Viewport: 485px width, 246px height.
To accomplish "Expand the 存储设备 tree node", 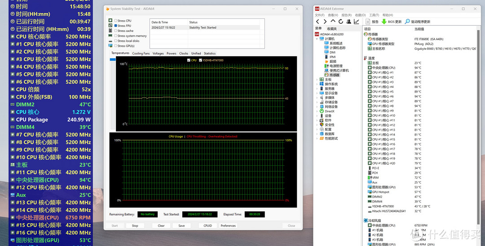I will tap(317, 102).
